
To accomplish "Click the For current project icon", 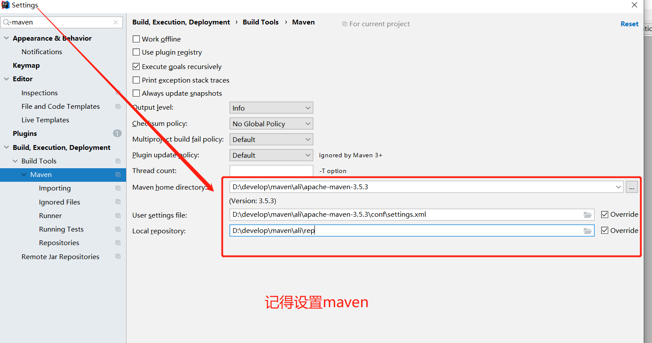I will 345,24.
